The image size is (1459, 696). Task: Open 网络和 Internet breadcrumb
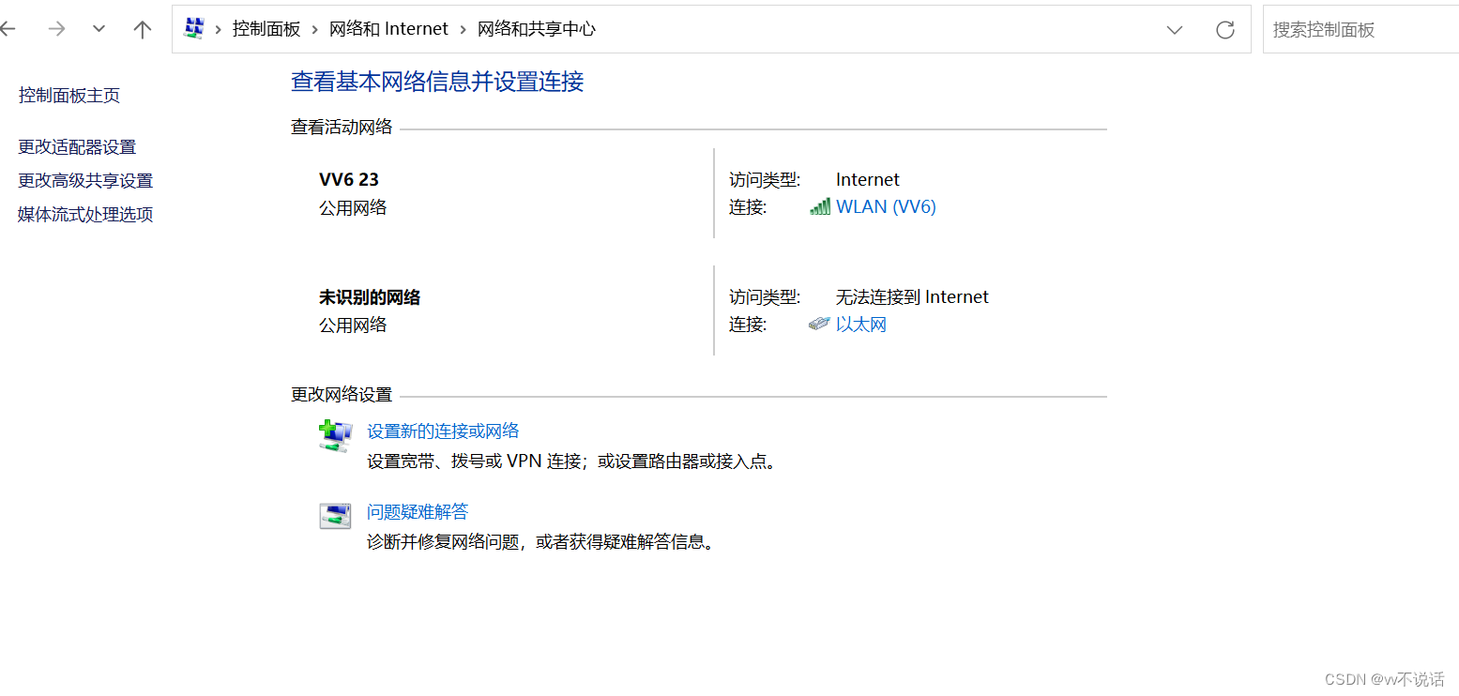tap(388, 29)
